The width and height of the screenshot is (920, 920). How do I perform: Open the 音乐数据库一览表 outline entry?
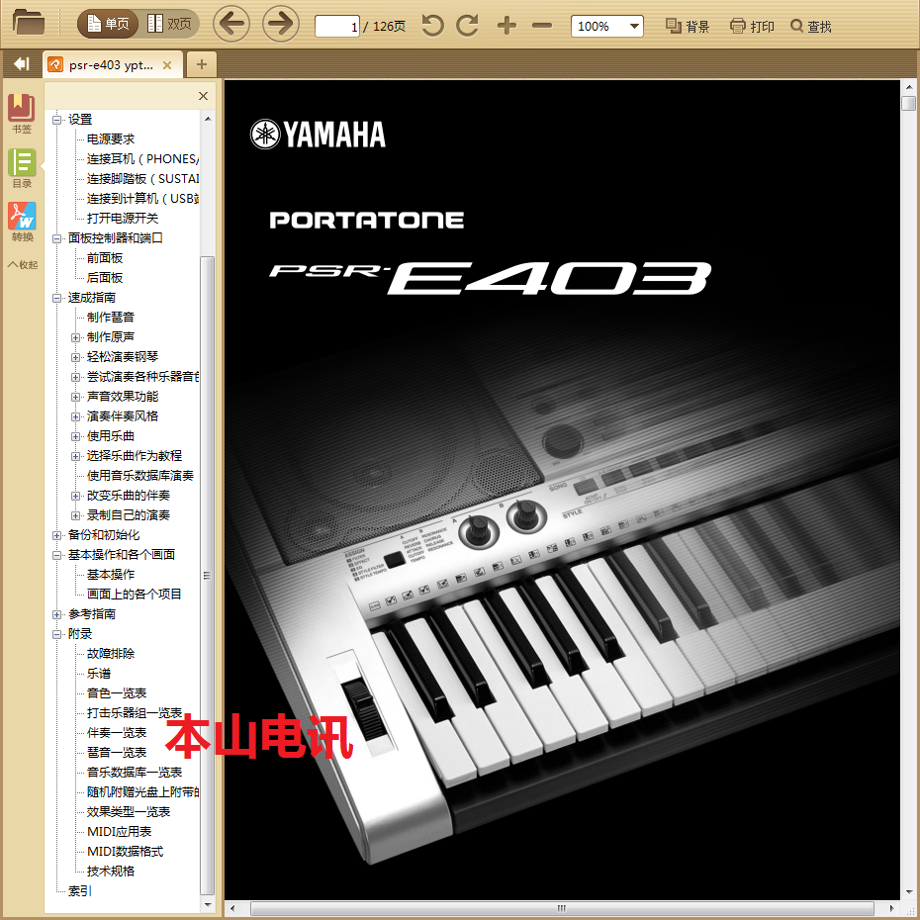point(135,773)
